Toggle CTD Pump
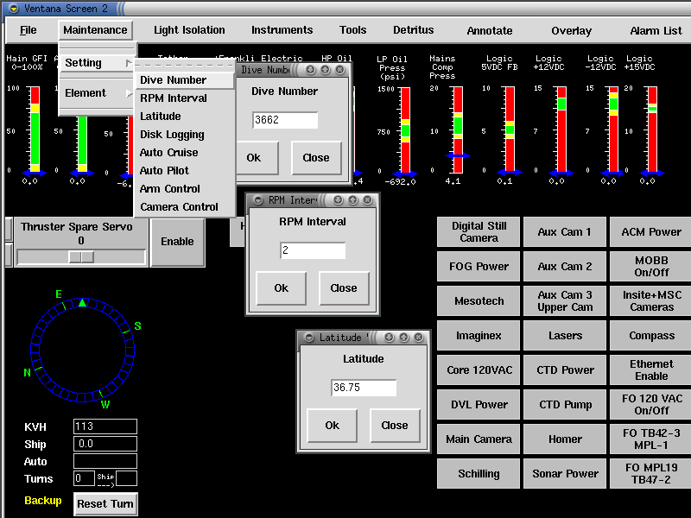 tap(565, 404)
